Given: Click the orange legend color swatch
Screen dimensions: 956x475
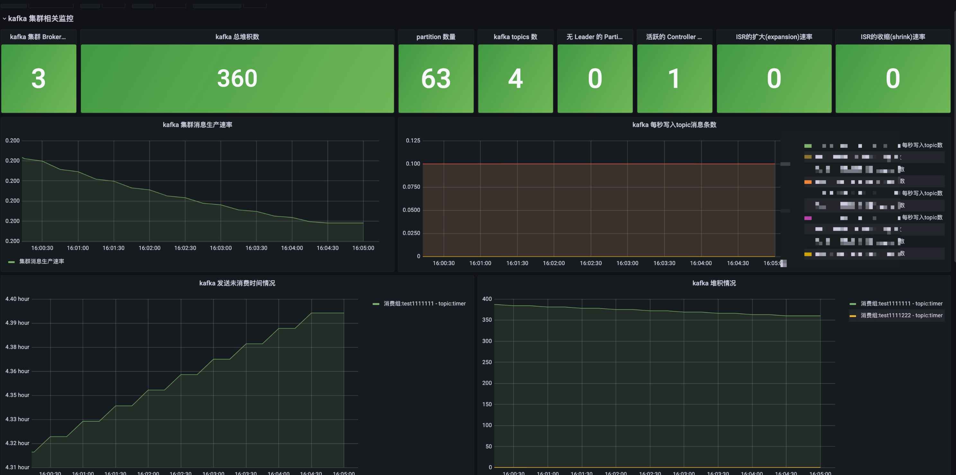Looking at the screenshot, I should (x=808, y=182).
